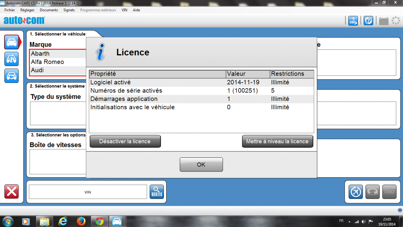Click the OK button in Licence dialog
Image resolution: width=403 pixels, height=227 pixels.
click(x=201, y=164)
